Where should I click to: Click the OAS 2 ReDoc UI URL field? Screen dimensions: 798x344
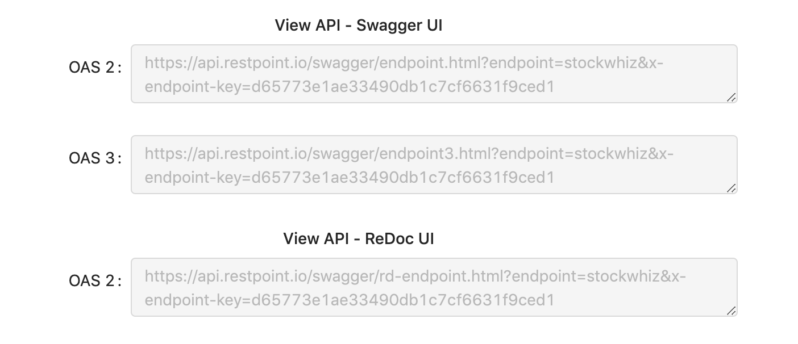pos(434,287)
